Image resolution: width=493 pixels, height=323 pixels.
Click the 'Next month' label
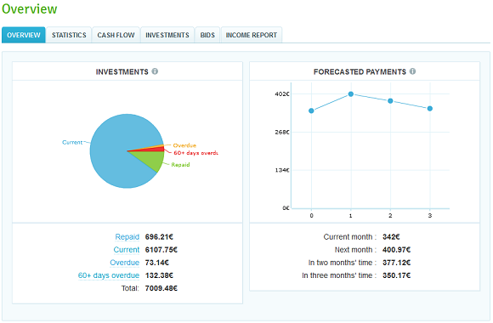tap(355, 250)
